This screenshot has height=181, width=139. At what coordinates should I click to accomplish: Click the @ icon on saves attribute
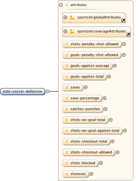point(66,87)
